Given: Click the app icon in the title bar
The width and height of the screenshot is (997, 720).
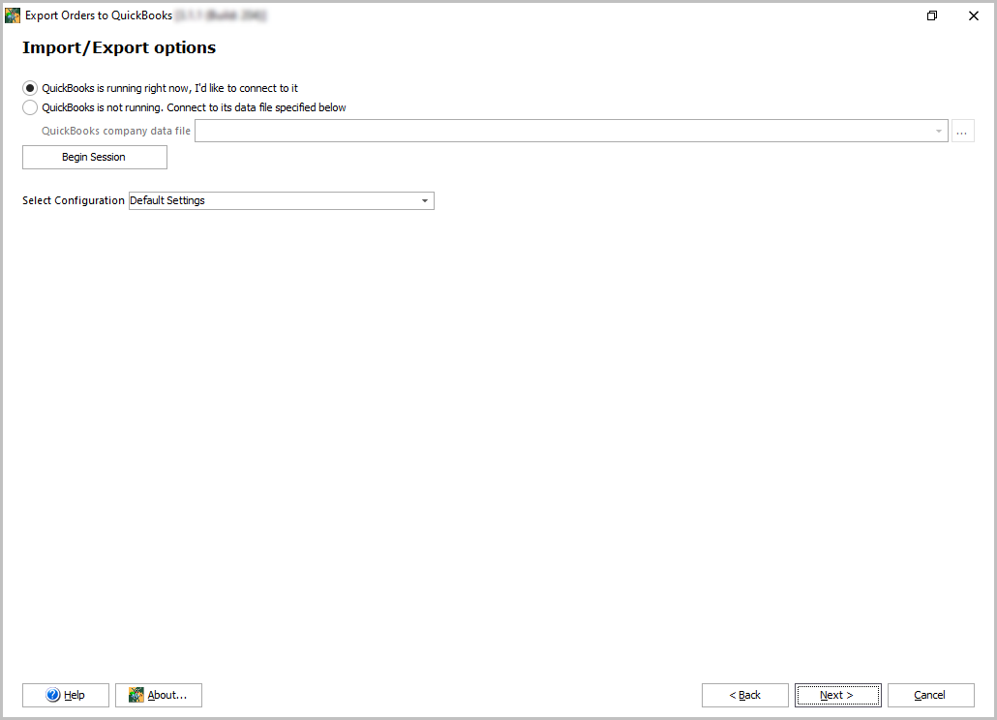Looking at the screenshot, I should pyautogui.click(x=13, y=15).
